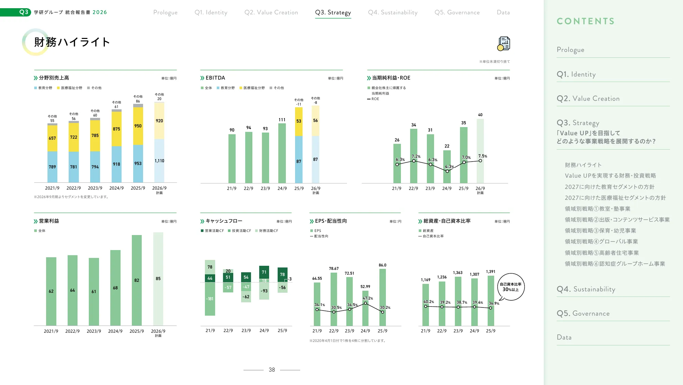This screenshot has height=385, width=683.
Task: Click the ※2026年9月期 segment change footnote
Action: (71, 197)
